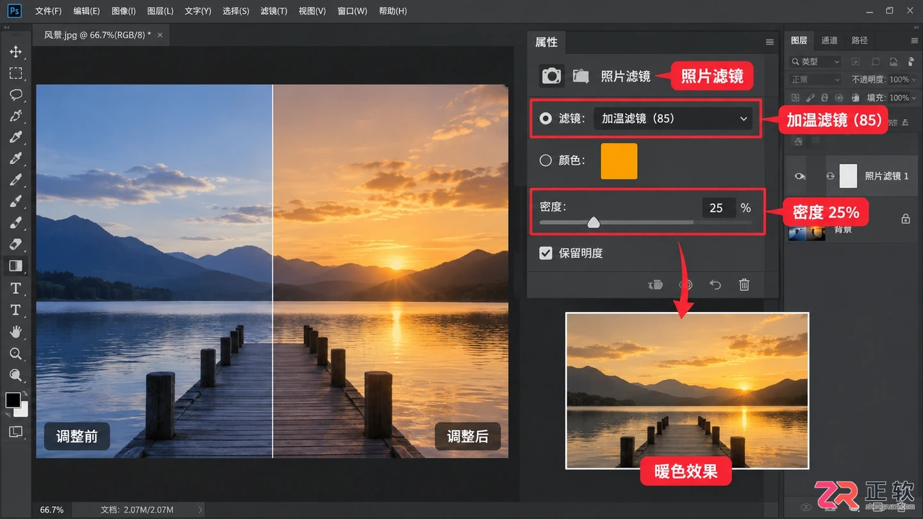Click the 密度 slider handle
The image size is (923, 519).
click(594, 222)
